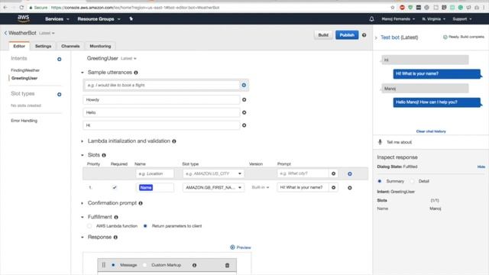Add the typed sample utterance plus icon
This screenshot has height=275, width=489.
click(244, 85)
